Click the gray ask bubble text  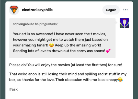click(62, 38)
